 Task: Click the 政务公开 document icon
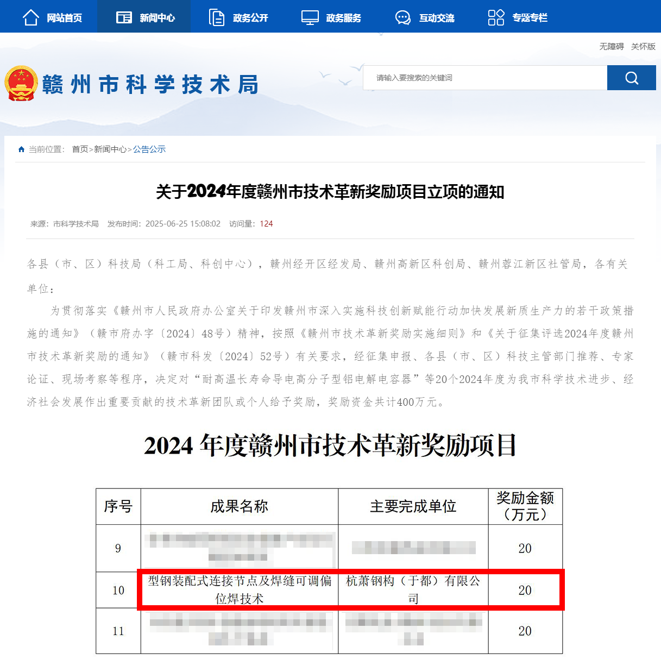click(217, 17)
